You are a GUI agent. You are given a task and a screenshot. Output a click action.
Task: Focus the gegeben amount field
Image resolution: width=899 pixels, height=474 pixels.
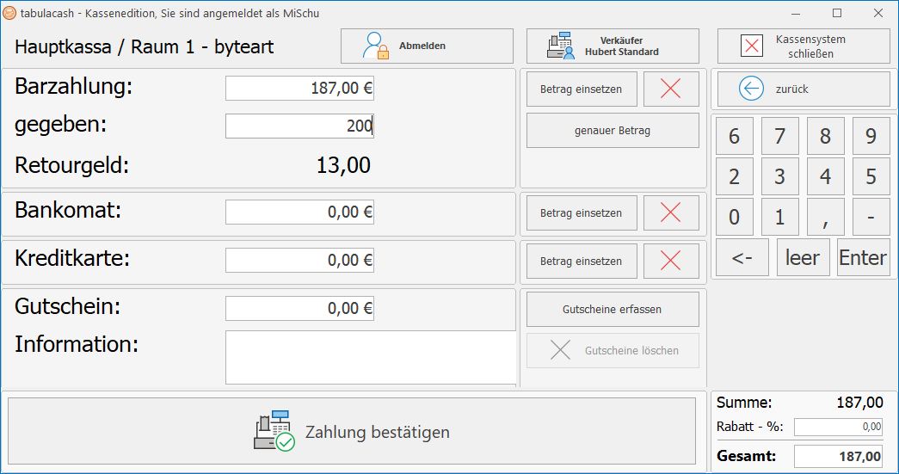pos(299,126)
